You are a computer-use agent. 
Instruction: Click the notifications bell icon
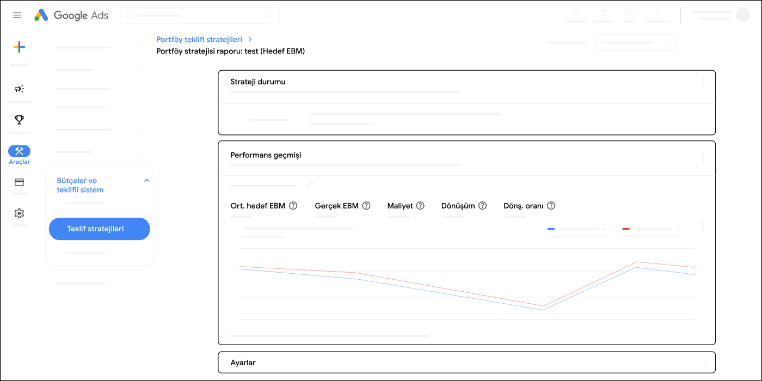click(659, 13)
